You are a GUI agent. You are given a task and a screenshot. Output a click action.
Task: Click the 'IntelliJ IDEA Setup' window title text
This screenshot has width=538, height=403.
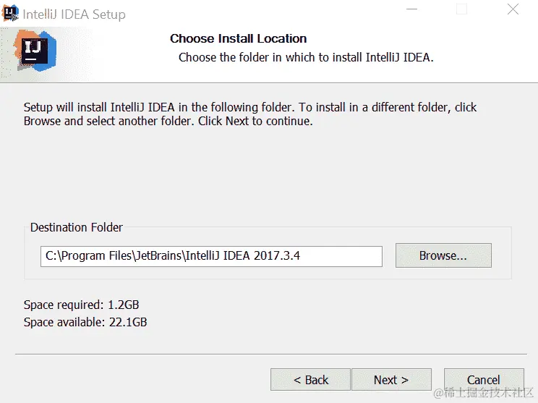tap(74, 14)
